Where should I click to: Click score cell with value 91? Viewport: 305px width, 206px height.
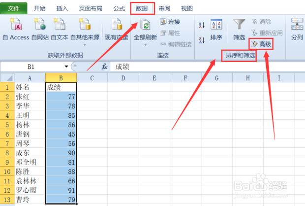[61, 190]
